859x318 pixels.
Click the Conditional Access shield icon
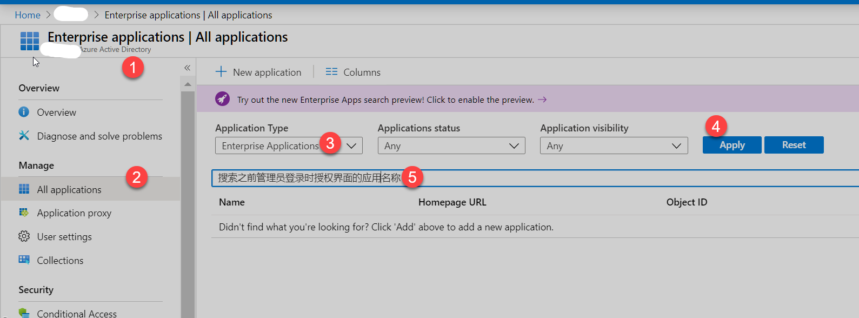click(x=24, y=313)
